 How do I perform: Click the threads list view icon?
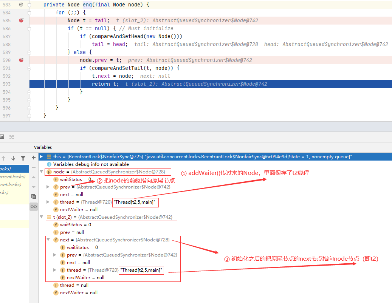pyautogui.click(x=12, y=137)
